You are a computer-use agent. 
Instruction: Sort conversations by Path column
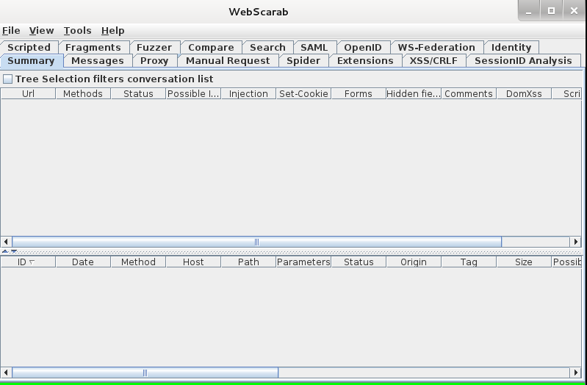[x=248, y=262]
